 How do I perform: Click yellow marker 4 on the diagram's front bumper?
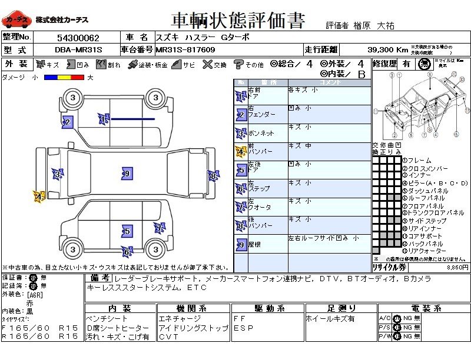tap(39, 197)
